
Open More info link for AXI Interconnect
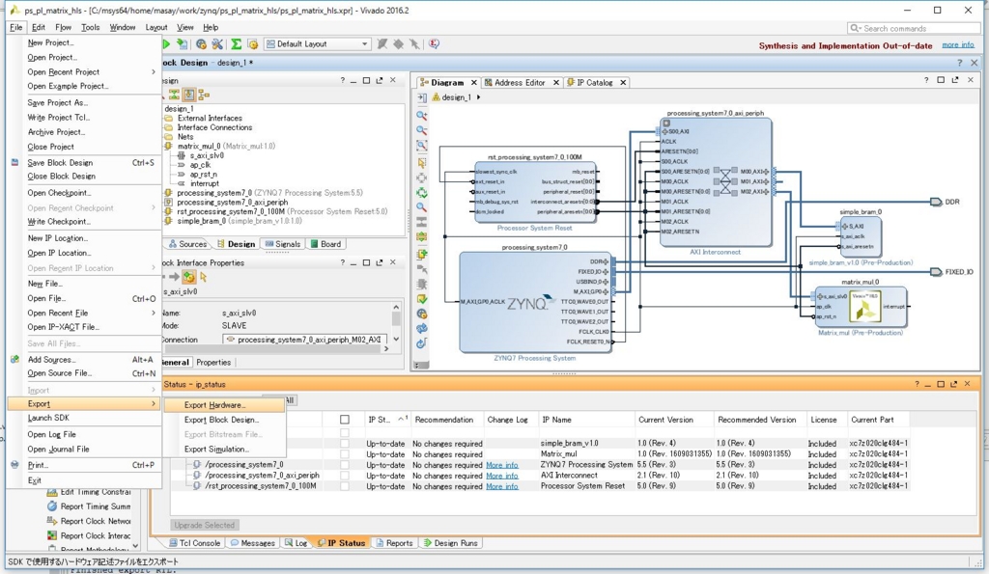pos(501,476)
